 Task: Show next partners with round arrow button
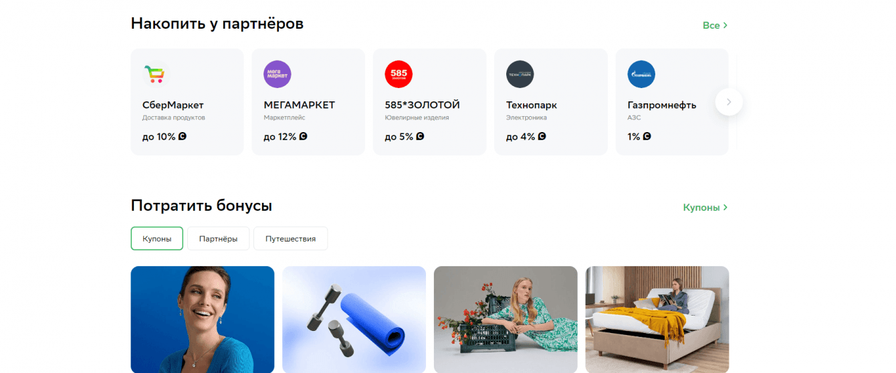pos(729,102)
